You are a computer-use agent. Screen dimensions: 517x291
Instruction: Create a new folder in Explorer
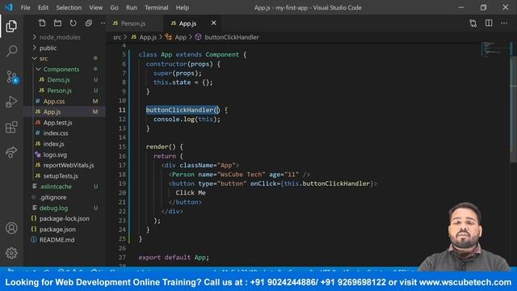[x=57, y=23]
